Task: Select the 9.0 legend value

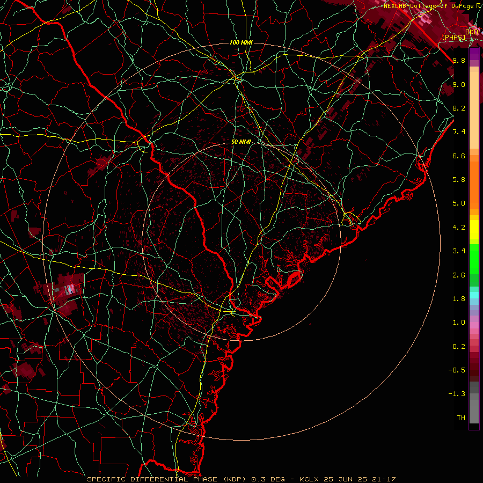Action: tap(459, 84)
